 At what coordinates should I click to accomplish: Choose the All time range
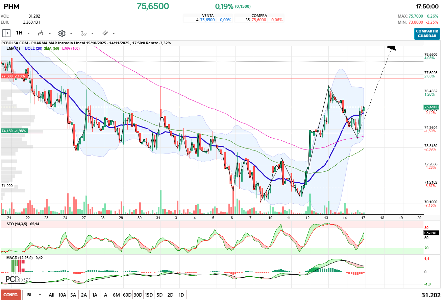[51, 295]
